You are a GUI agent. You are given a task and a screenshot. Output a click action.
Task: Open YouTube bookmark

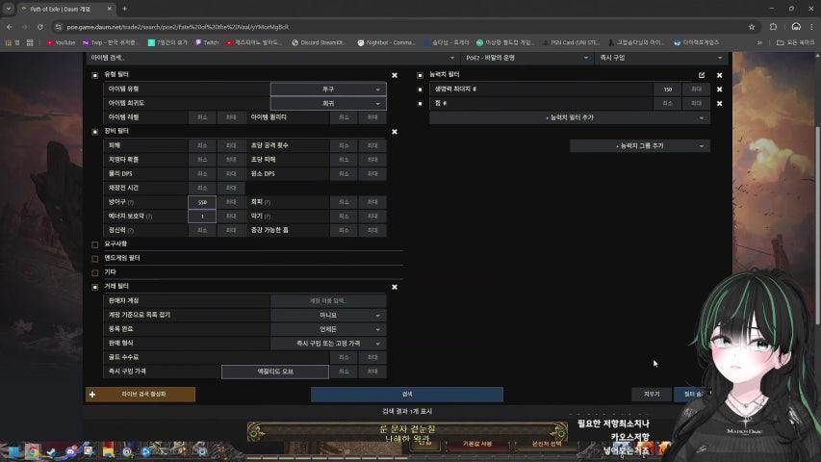(x=61, y=42)
